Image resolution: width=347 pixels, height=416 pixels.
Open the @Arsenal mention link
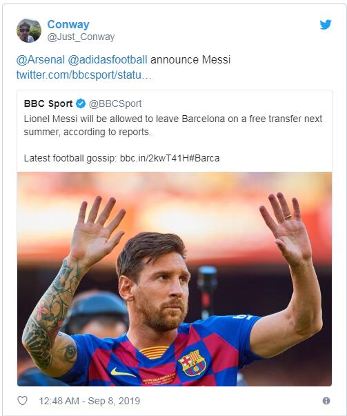pos(40,60)
